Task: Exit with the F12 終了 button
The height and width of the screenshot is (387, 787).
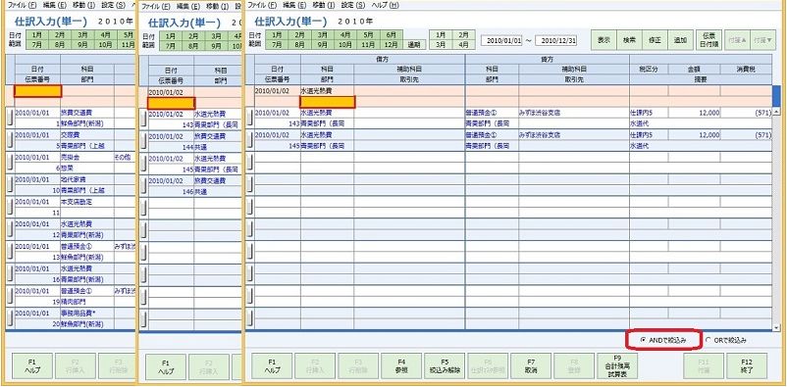Action: pyautogui.click(x=747, y=366)
